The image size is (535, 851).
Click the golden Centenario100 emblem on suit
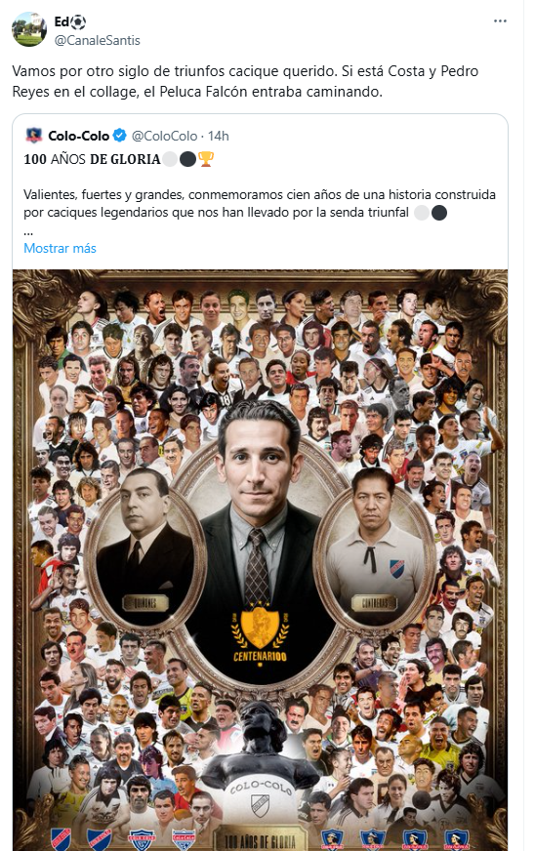coord(260,632)
